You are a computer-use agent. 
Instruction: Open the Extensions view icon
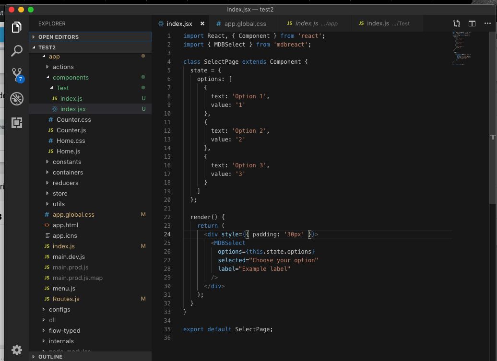coord(16,123)
